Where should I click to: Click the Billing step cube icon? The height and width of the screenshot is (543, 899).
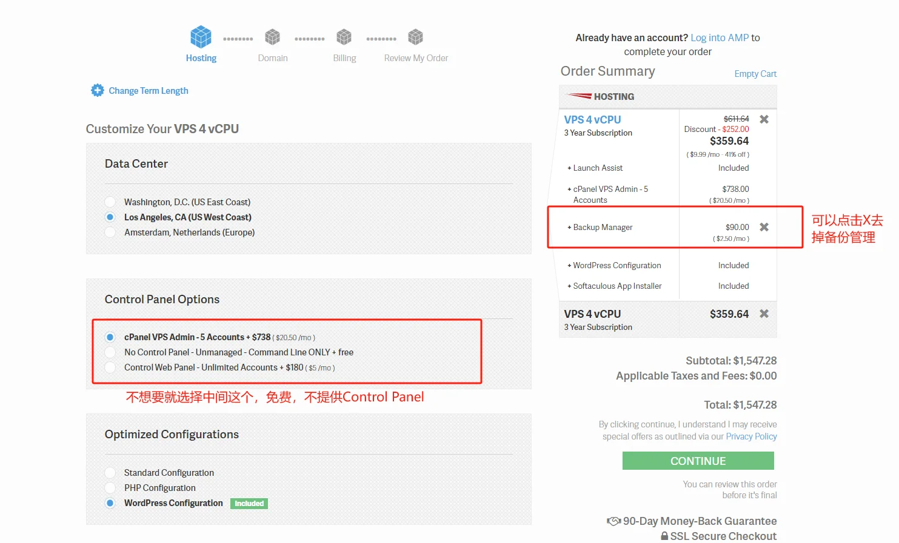coord(344,37)
